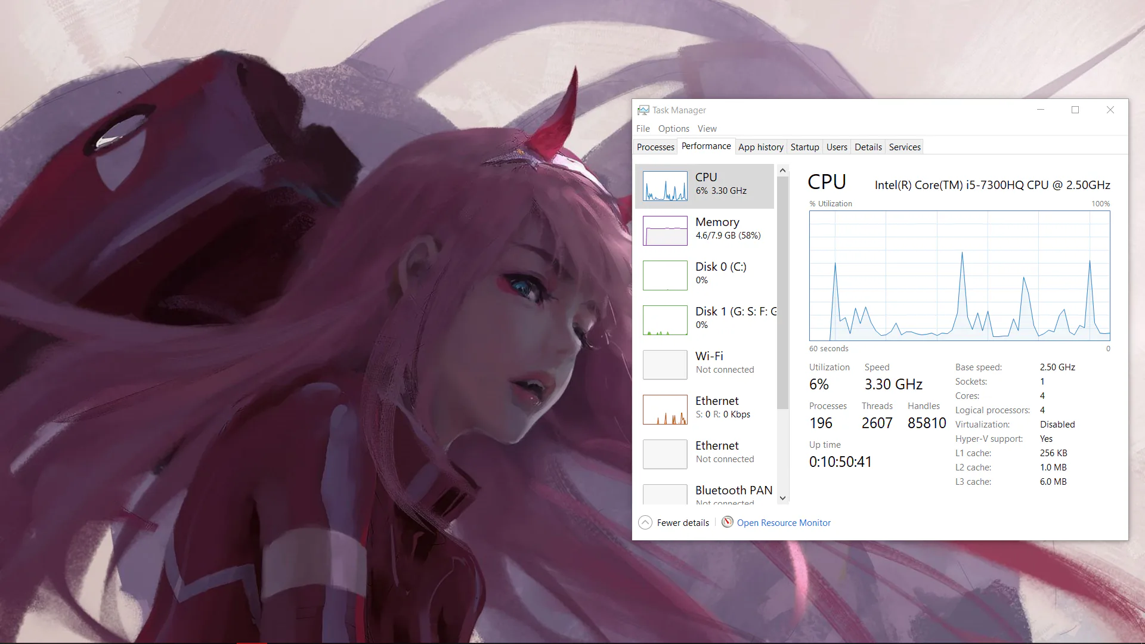Screen dimensions: 1145x644
Task: Switch to the App history tab
Action: (x=761, y=147)
